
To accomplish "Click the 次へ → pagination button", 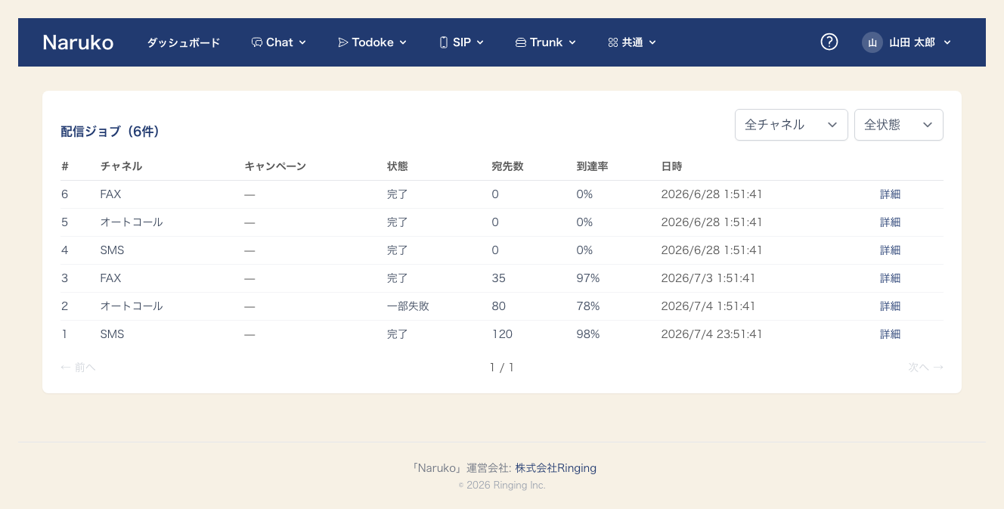I will tap(926, 368).
